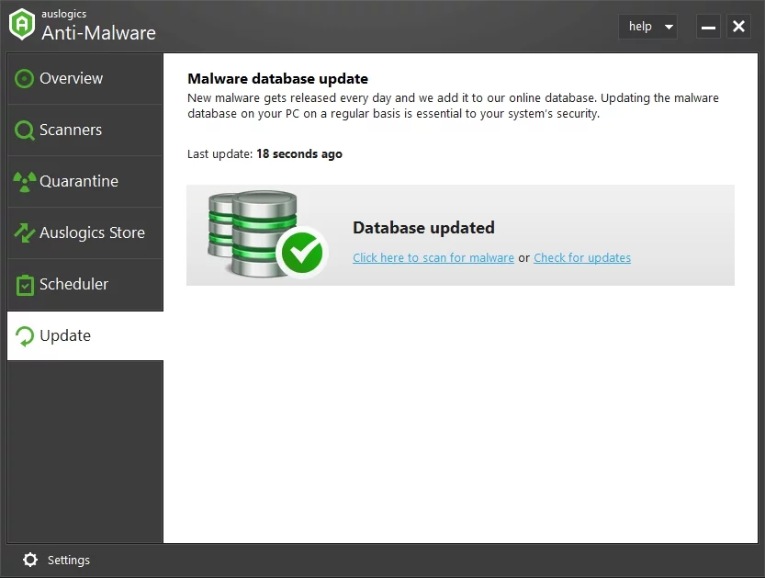Switch to the Overview tab
This screenshot has height=578, width=765.
point(72,79)
